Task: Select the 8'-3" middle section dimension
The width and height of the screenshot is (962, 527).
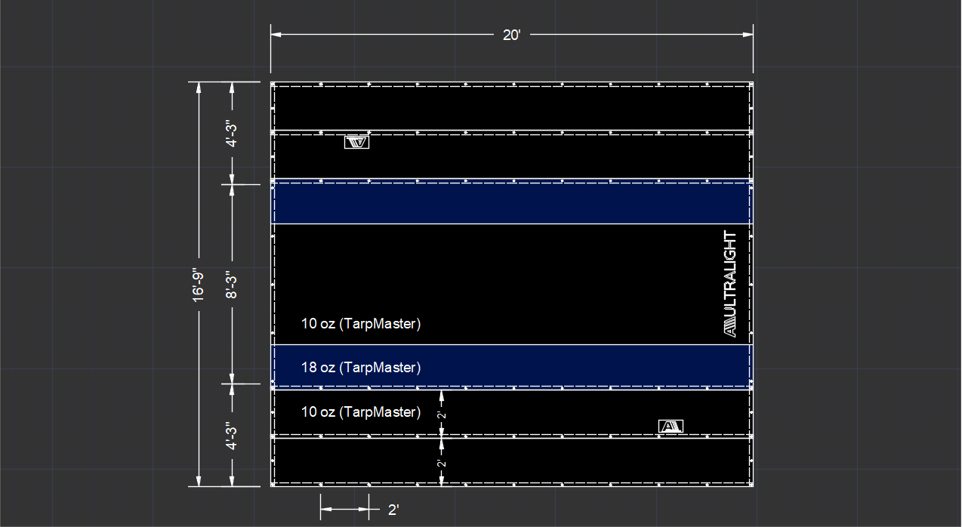Action: click(232, 285)
